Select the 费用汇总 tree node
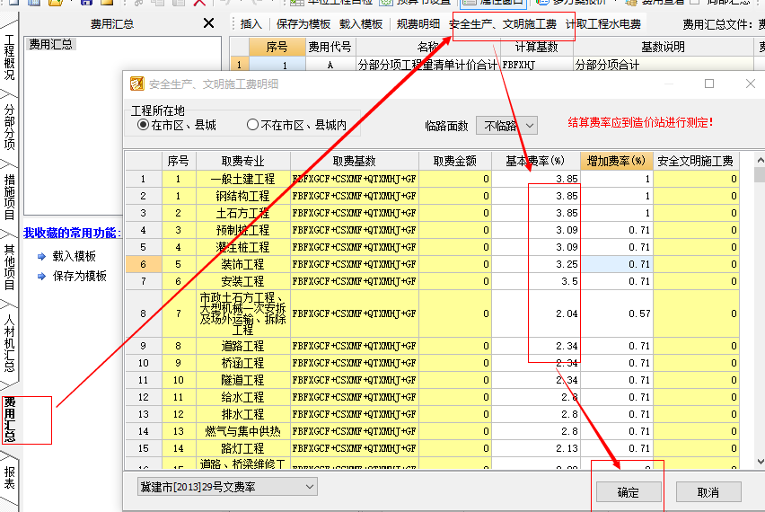765x512 pixels. 50,44
